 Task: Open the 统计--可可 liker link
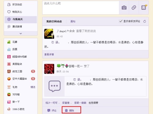pos(51,103)
